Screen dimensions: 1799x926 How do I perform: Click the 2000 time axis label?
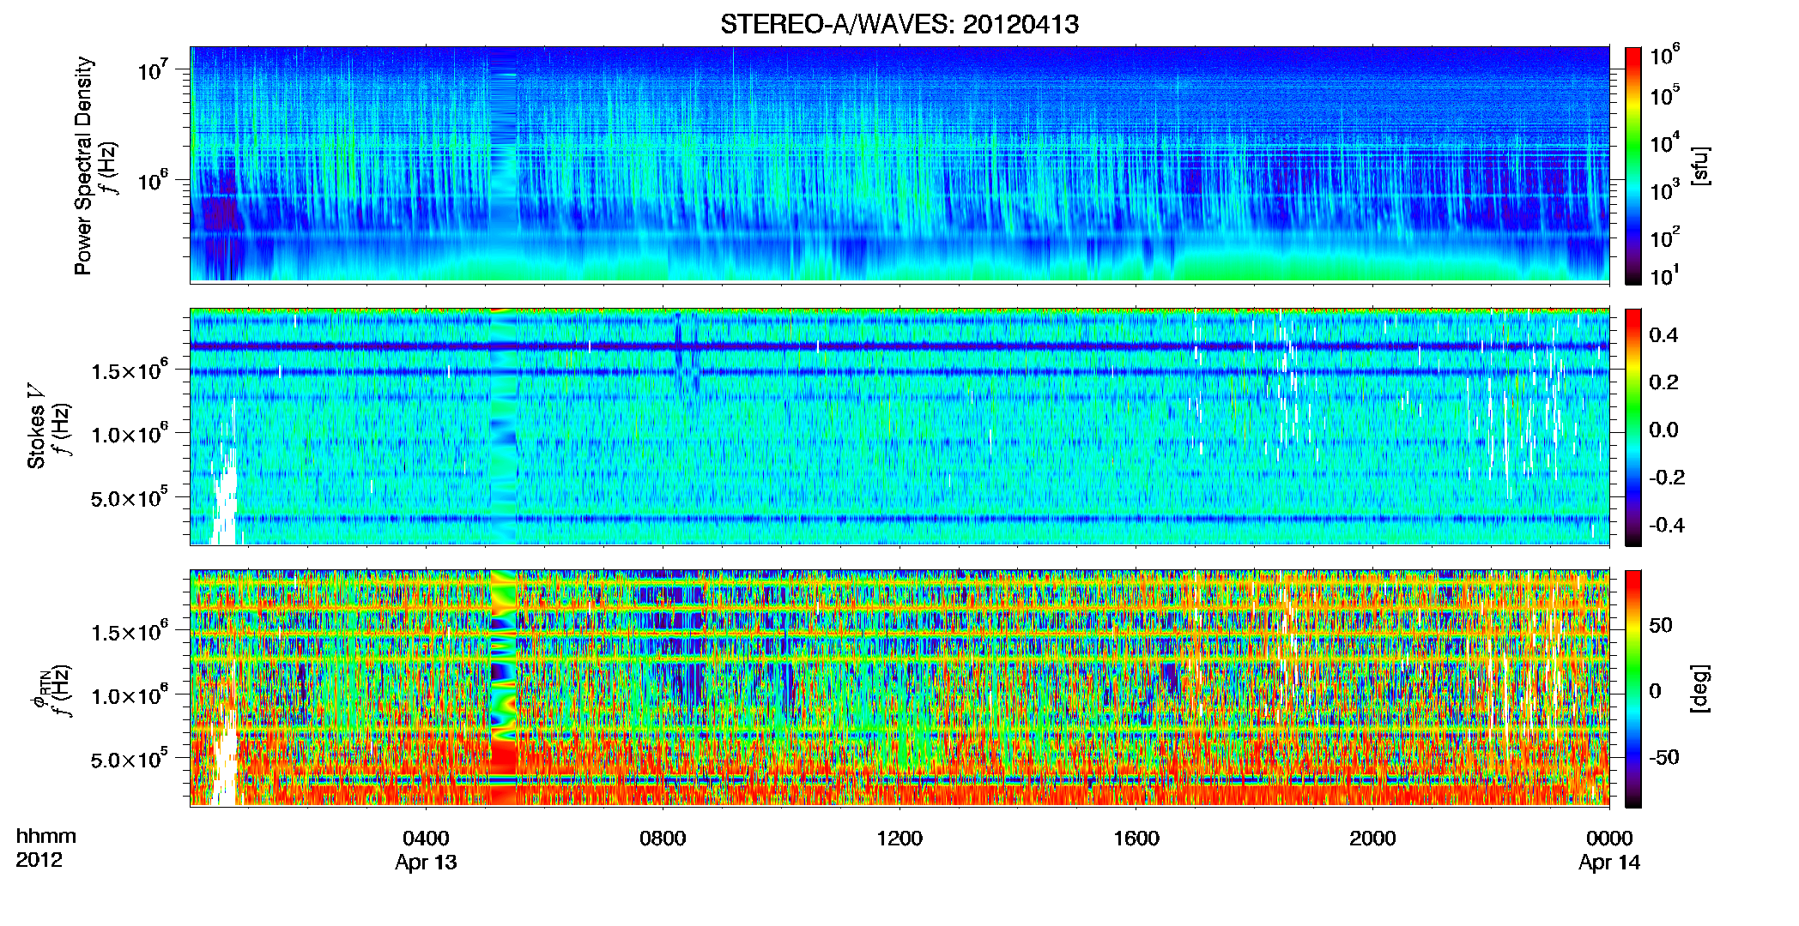coord(1372,839)
